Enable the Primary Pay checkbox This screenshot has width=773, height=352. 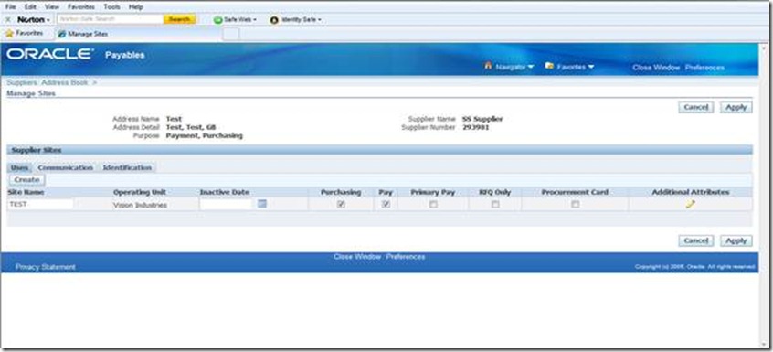coord(433,205)
